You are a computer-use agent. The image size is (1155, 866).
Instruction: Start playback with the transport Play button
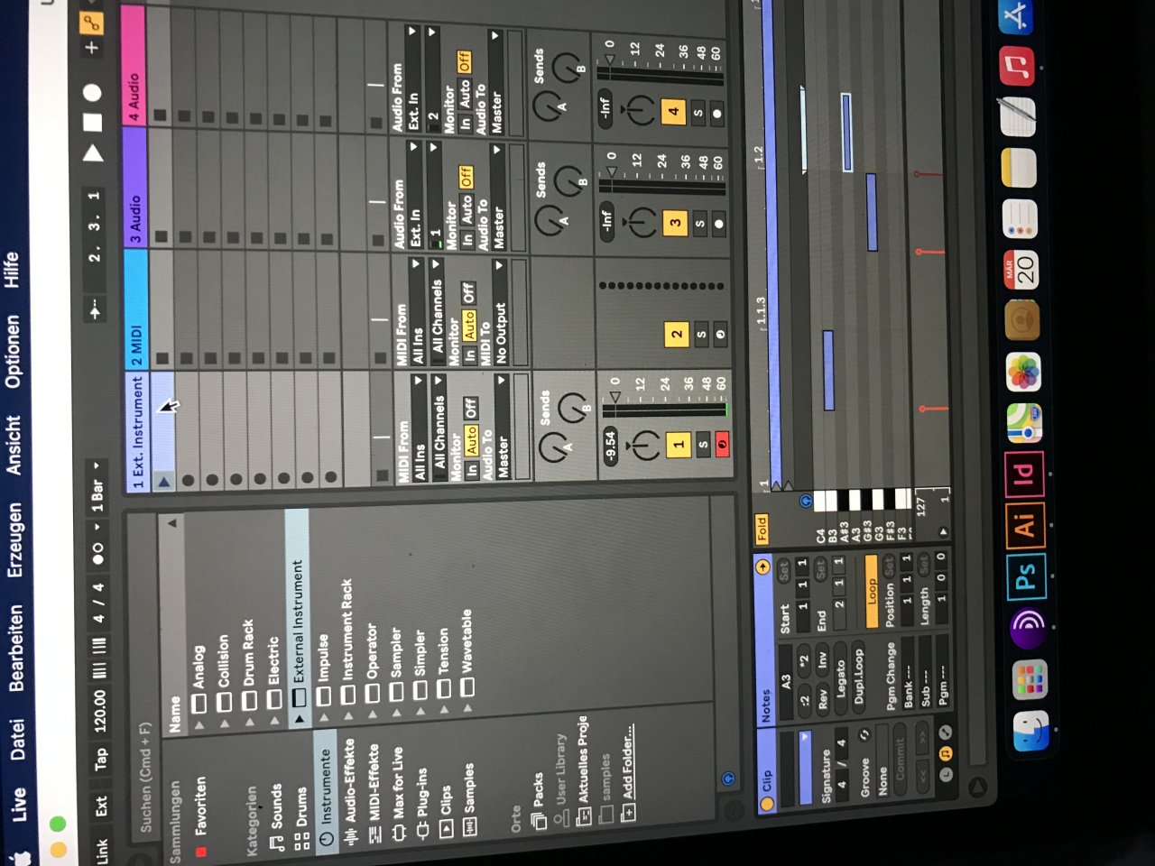pos(94,154)
